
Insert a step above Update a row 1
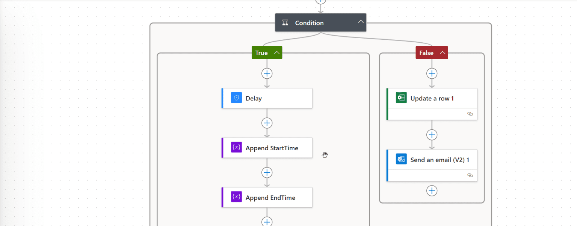(x=432, y=73)
